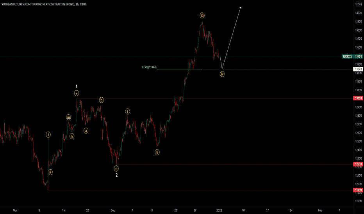The width and height of the screenshot is (364, 214).
Task: Click the 13600 price axis tick
Action: (x=359, y=47)
